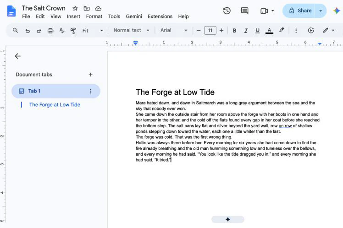The width and height of the screenshot is (343, 228).
Task: Click the Share button
Action: click(300, 11)
